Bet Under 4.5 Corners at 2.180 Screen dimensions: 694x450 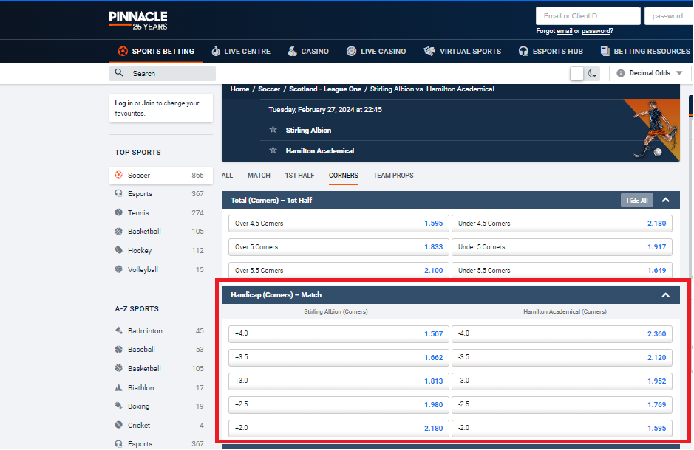click(x=562, y=223)
